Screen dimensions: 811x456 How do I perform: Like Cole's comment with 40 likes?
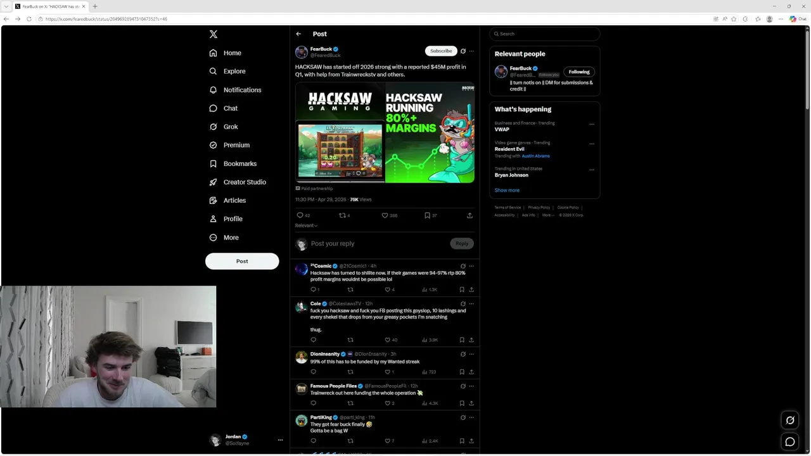(x=391, y=340)
